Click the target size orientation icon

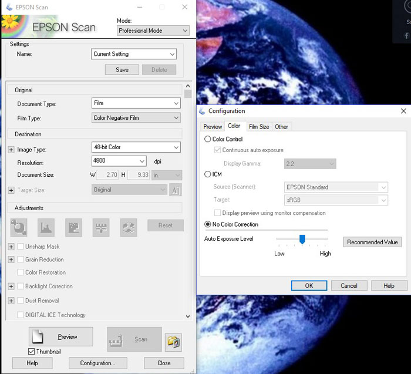[176, 190]
